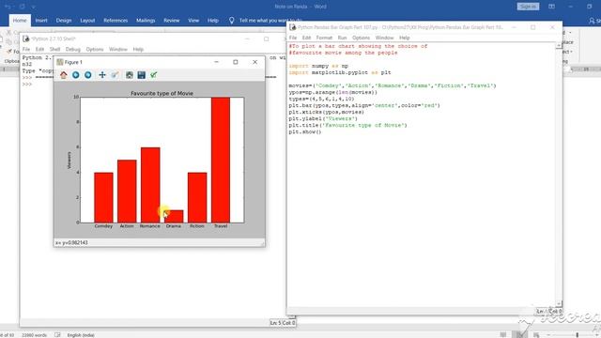Image resolution: width=601 pixels, height=338 pixels.
Task: Click the Undo arrow in Word title bar
Action: coord(8,7)
